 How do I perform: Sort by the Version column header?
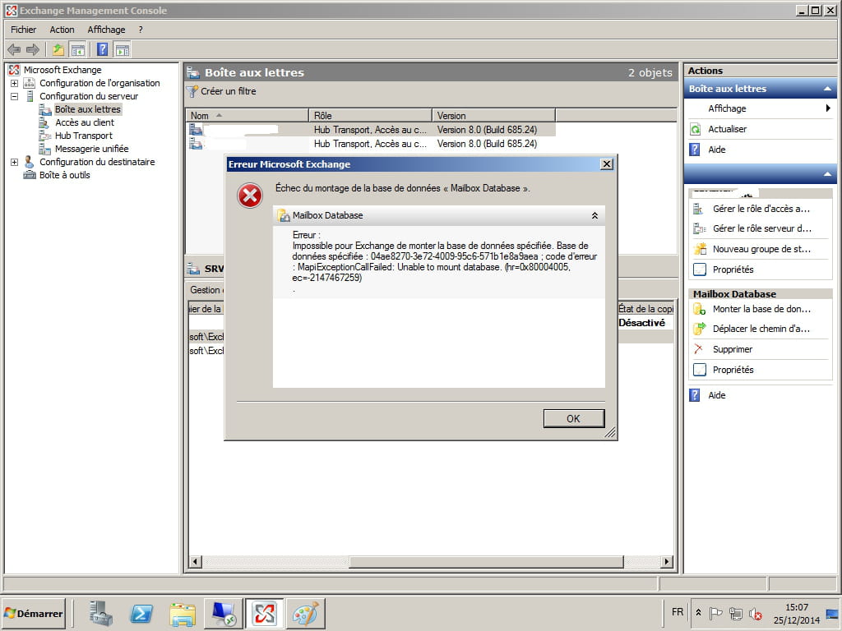click(x=493, y=115)
